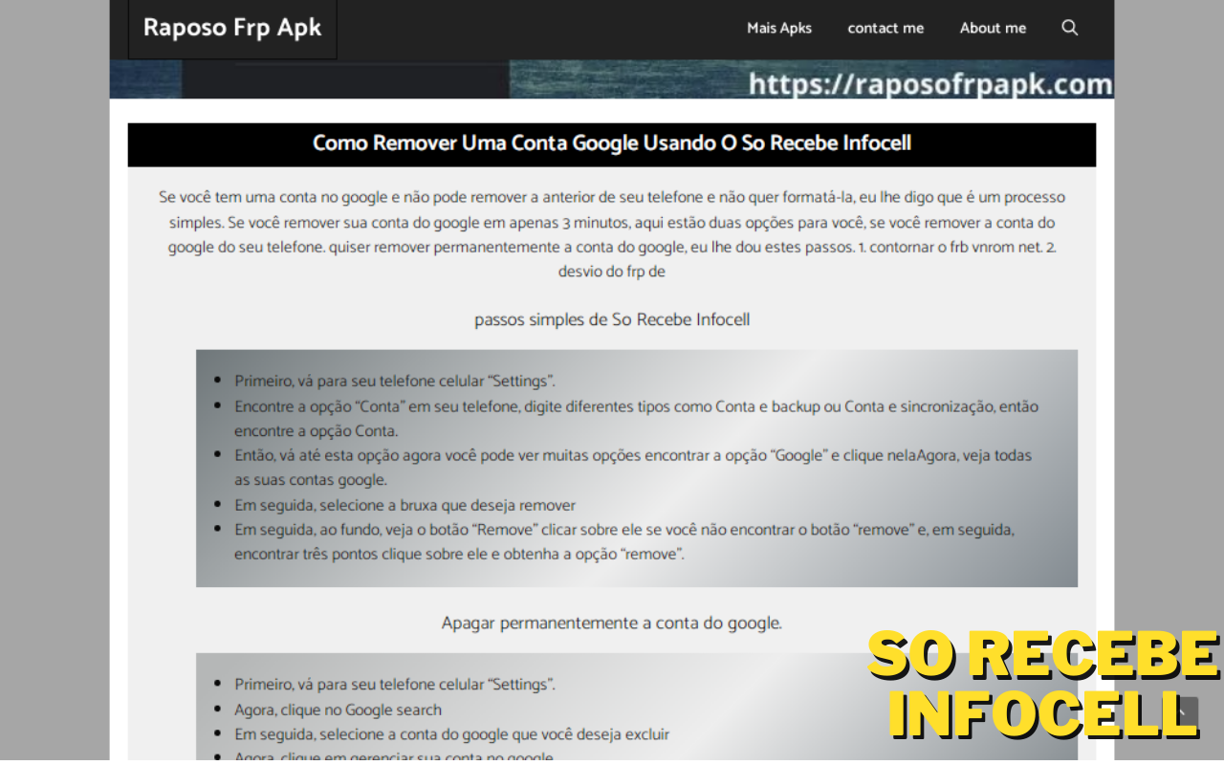Image resolution: width=1224 pixels, height=765 pixels.
Task: Click intro paragraph starting Se você tem uma conta
Action: (x=612, y=234)
